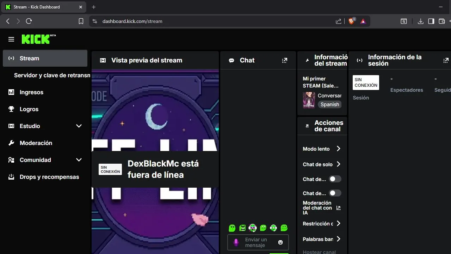The width and height of the screenshot is (451, 254).
Task: Click the 'DexBlackMc está fuera de línea' text
Action: (x=163, y=169)
